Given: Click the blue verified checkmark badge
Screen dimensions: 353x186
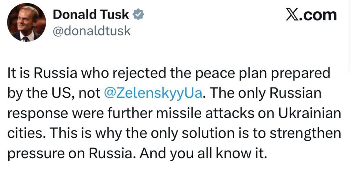Looking at the screenshot, I should tap(139, 14).
